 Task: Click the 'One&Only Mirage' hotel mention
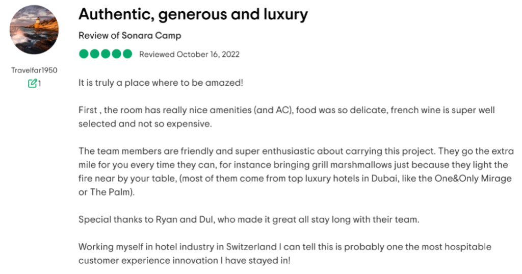click(x=473, y=179)
